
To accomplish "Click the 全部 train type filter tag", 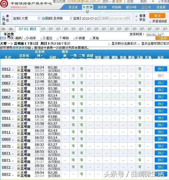I will 3,38.
